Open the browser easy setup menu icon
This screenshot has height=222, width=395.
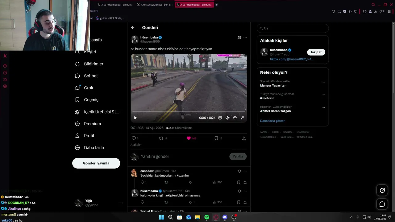[x=389, y=11]
